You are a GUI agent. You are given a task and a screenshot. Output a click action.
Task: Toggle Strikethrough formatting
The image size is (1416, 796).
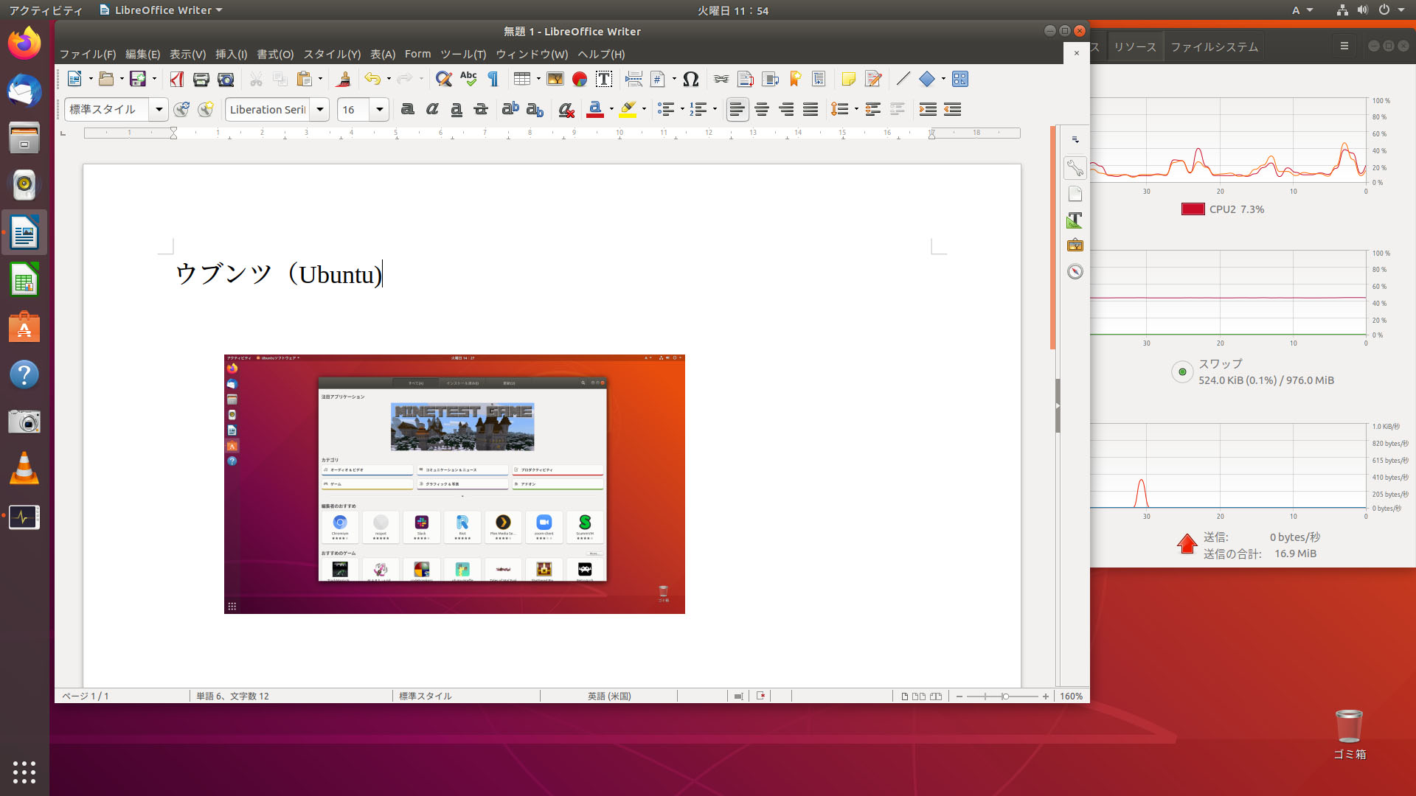pyautogui.click(x=481, y=110)
